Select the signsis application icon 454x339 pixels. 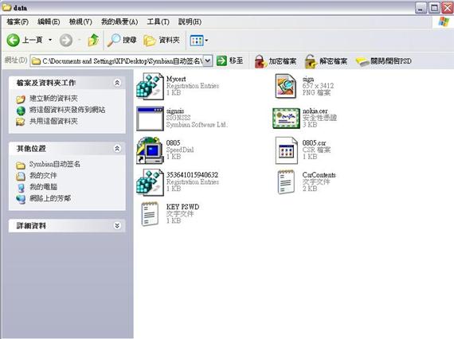[x=150, y=119]
